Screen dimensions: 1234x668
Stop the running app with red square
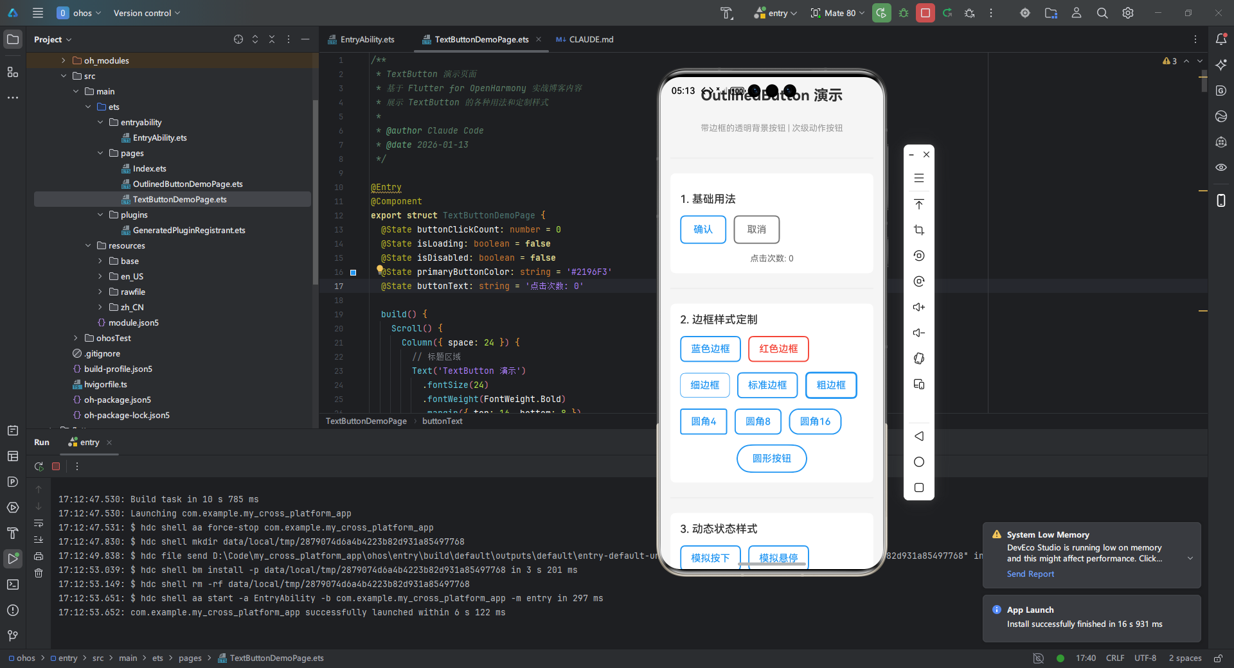[x=925, y=13]
